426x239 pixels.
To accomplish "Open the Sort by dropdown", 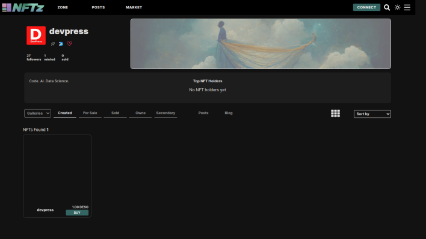I will point(372,114).
